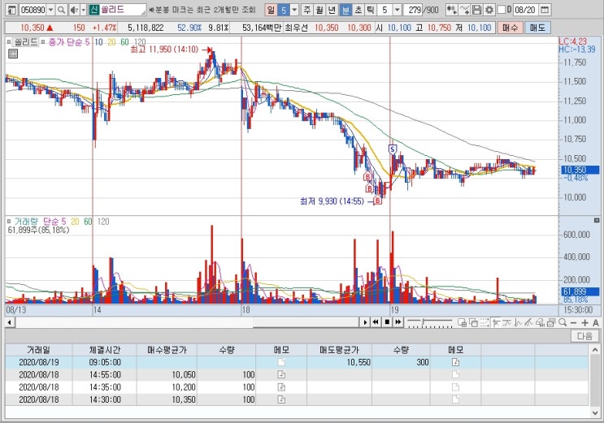This screenshot has height=423, width=604.
Task: Click the trade list scroll down arrow
Action: click(x=594, y=412)
